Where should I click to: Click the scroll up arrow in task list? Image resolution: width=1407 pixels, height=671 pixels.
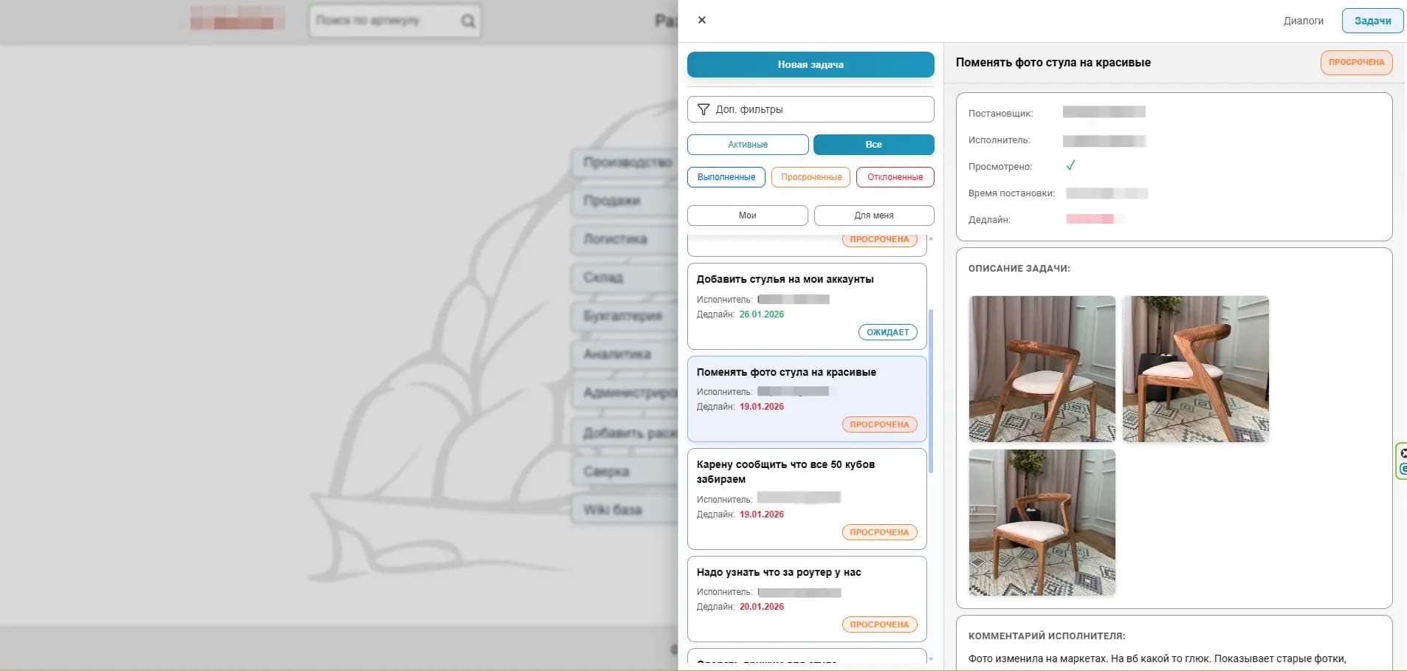pyautogui.click(x=930, y=239)
